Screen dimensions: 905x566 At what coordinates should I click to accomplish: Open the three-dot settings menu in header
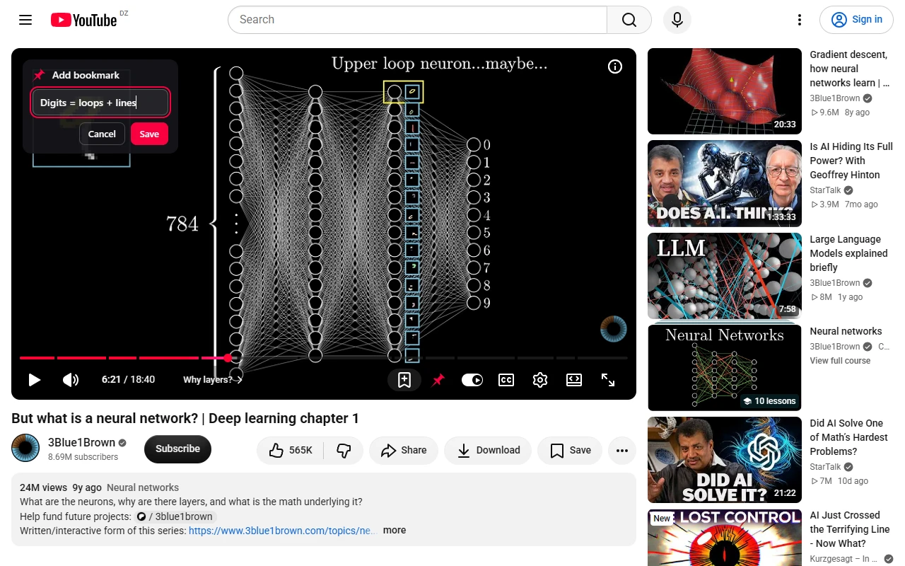point(800,20)
